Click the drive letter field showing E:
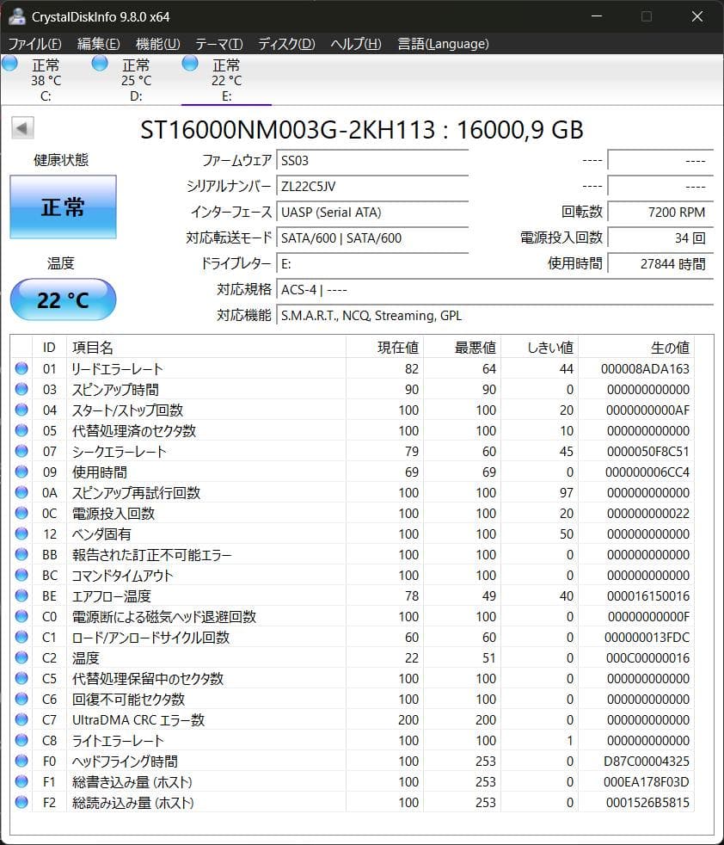This screenshot has height=845, width=724. pyautogui.click(x=372, y=263)
